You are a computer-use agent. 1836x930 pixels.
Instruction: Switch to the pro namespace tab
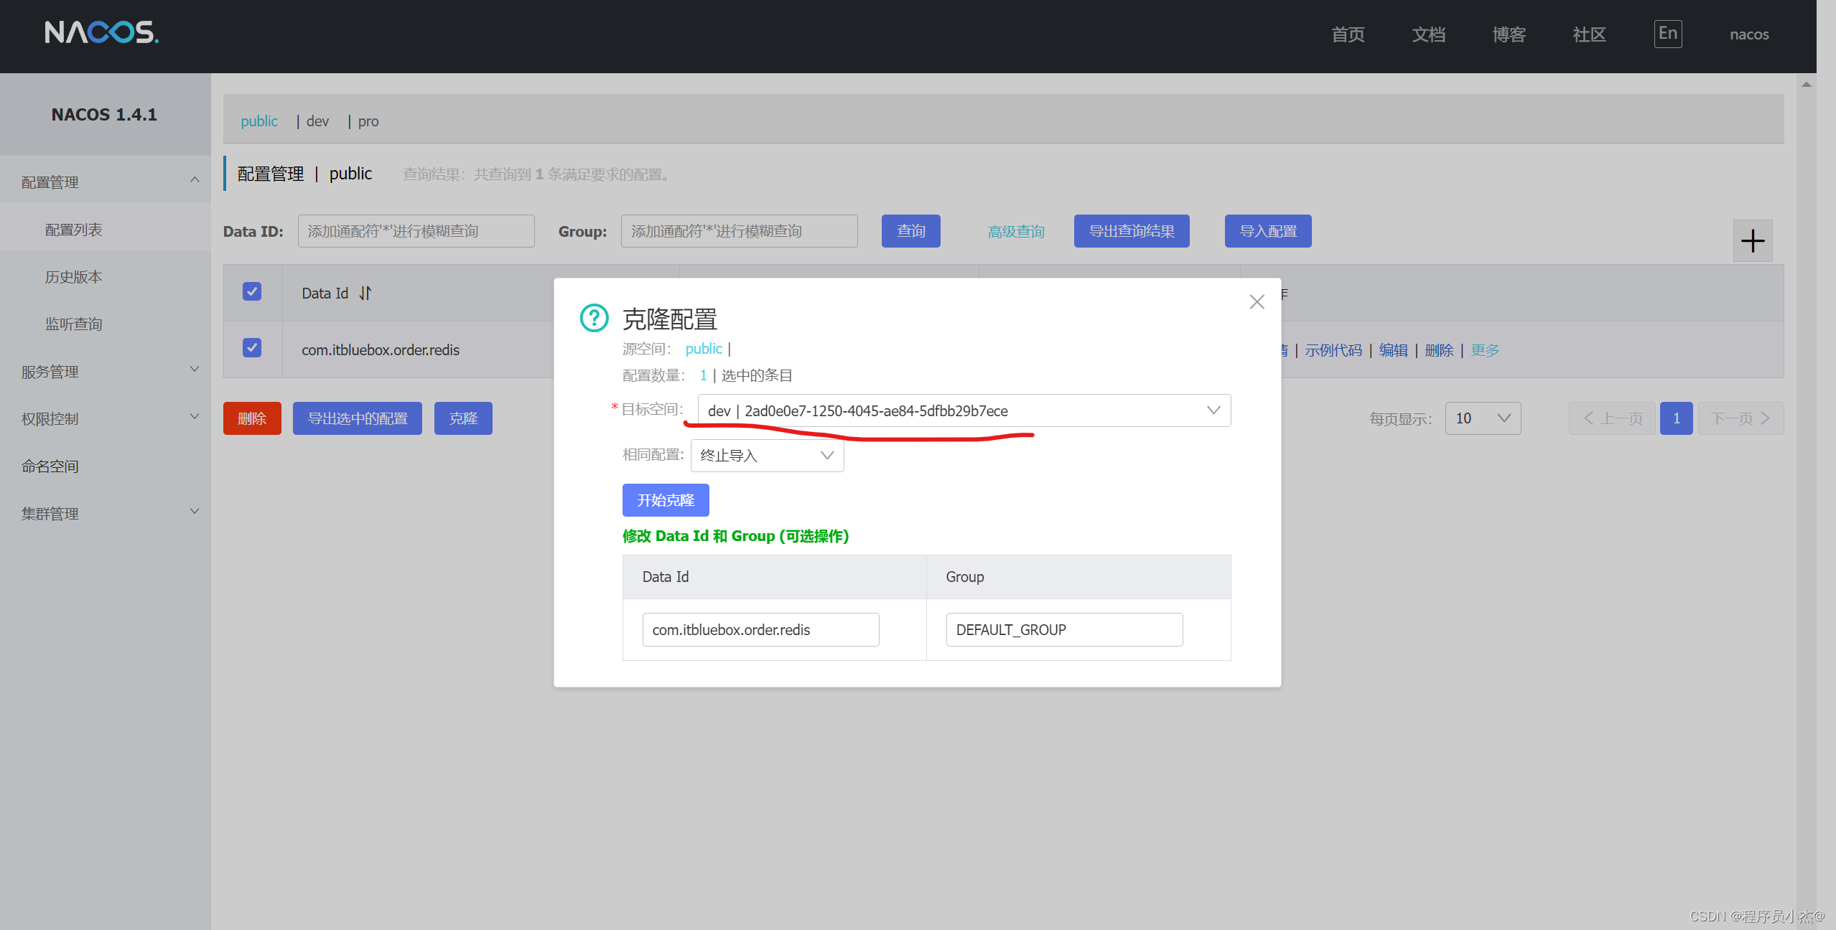coord(368,121)
